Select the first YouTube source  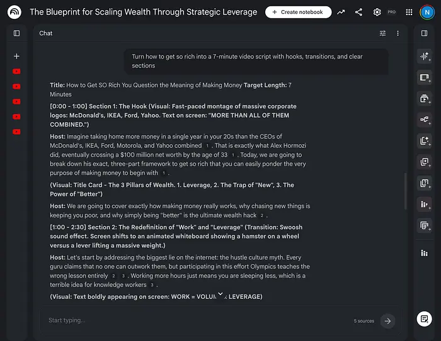click(16, 72)
